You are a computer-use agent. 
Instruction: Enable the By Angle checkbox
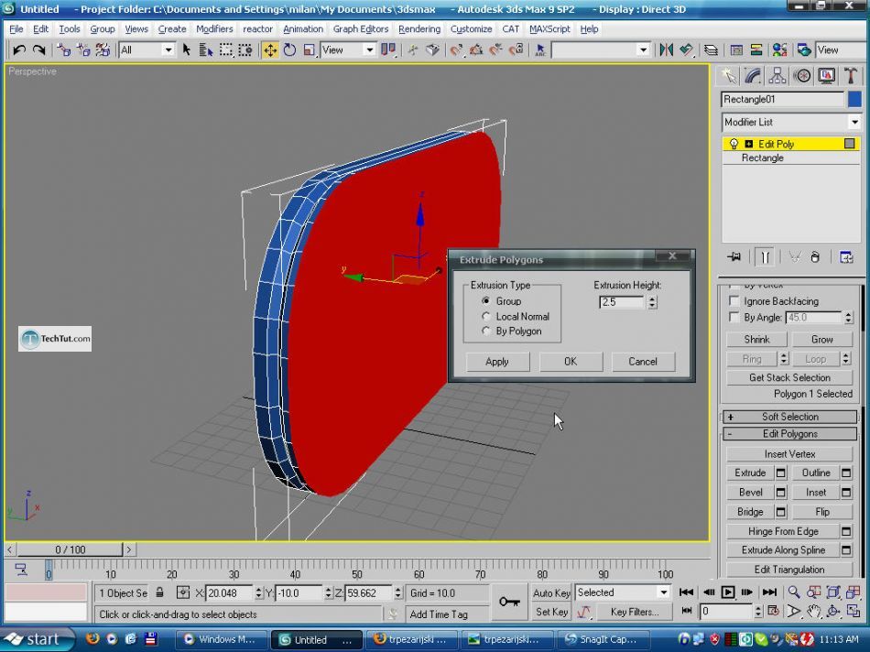point(734,318)
